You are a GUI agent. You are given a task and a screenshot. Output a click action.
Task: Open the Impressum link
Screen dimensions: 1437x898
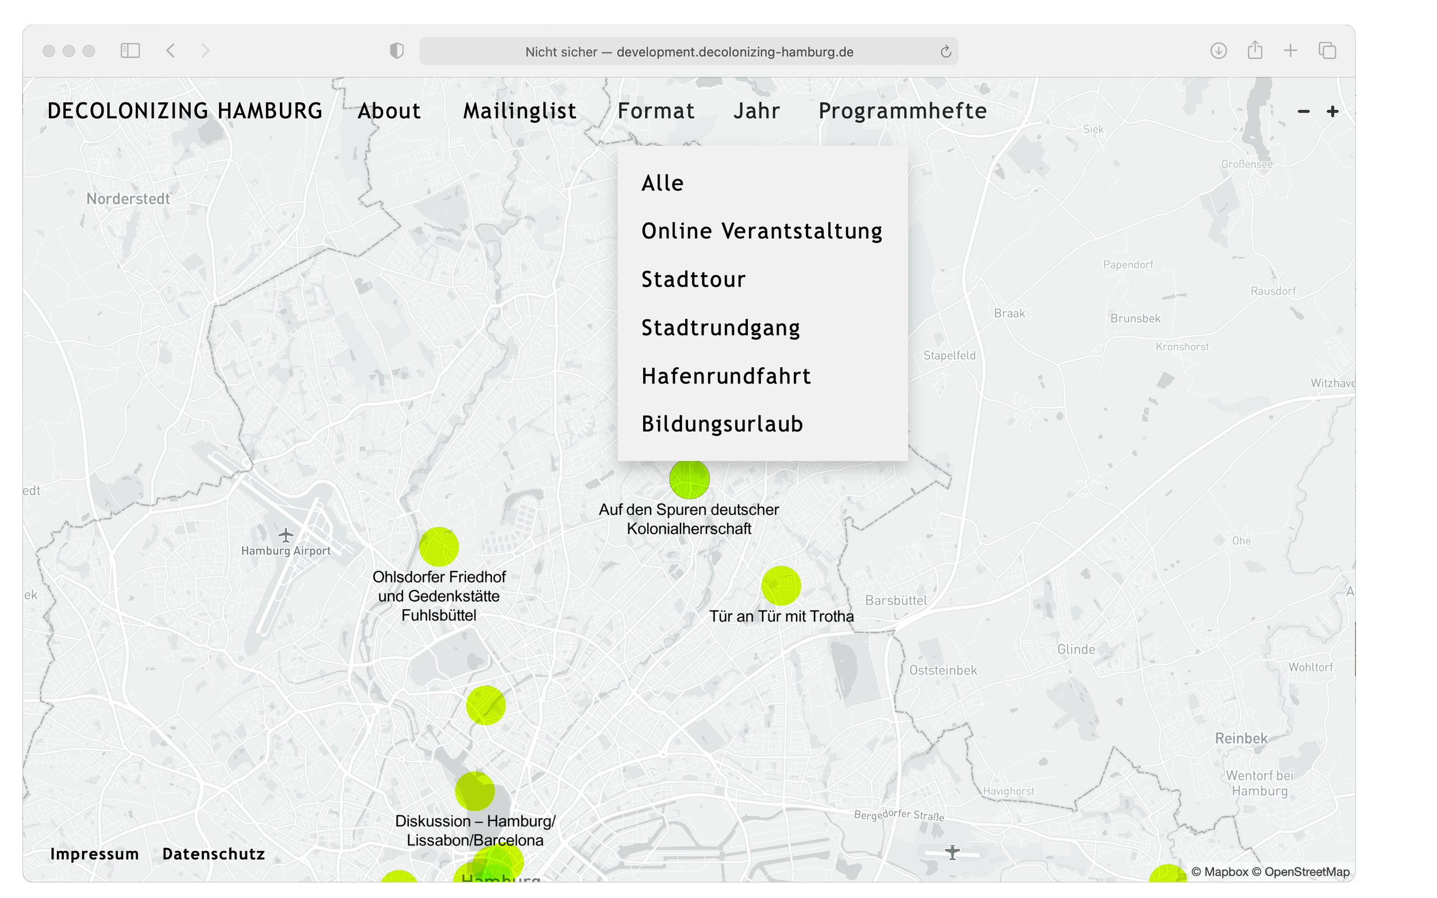94,853
